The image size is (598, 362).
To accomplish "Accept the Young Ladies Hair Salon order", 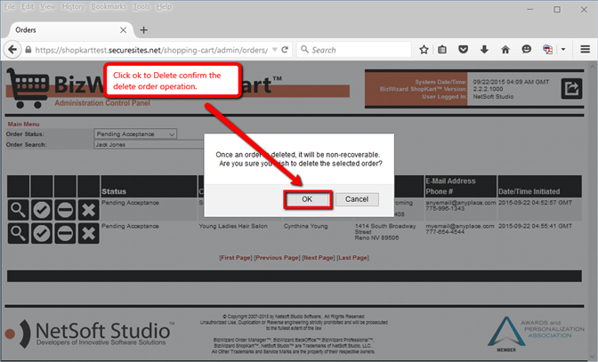I will 42,233.
